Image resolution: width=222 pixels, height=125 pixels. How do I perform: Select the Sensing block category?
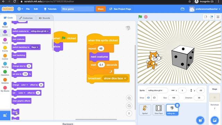coord(5,65)
